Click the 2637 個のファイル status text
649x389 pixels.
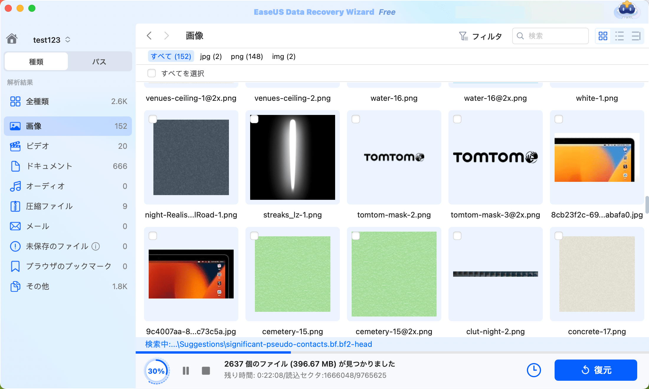[x=309, y=364]
